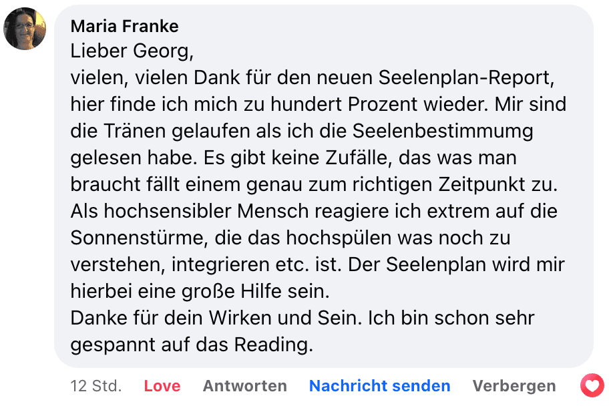Open Maria Franke's profile picture
The image size is (609, 406).
[25, 29]
